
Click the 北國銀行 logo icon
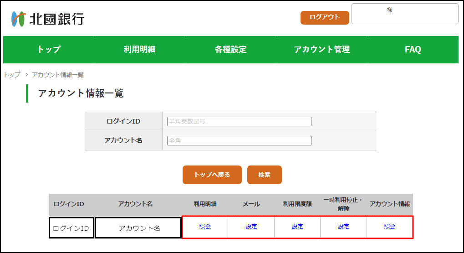coord(18,19)
